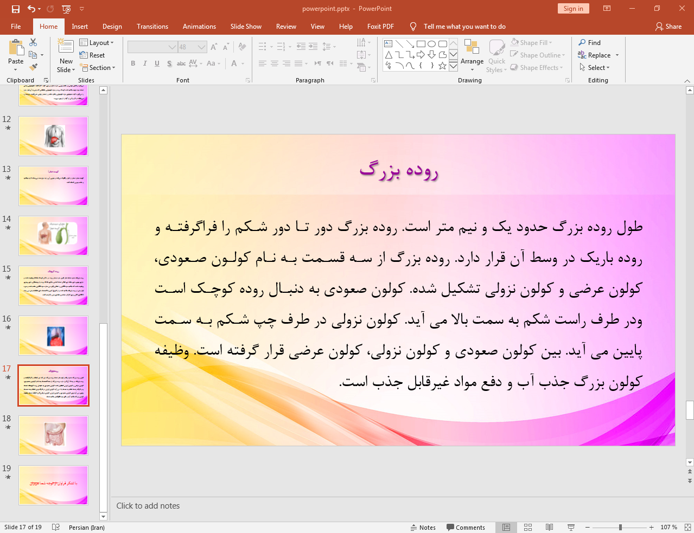
Task: Click spell check icon in status bar
Action: click(55, 527)
